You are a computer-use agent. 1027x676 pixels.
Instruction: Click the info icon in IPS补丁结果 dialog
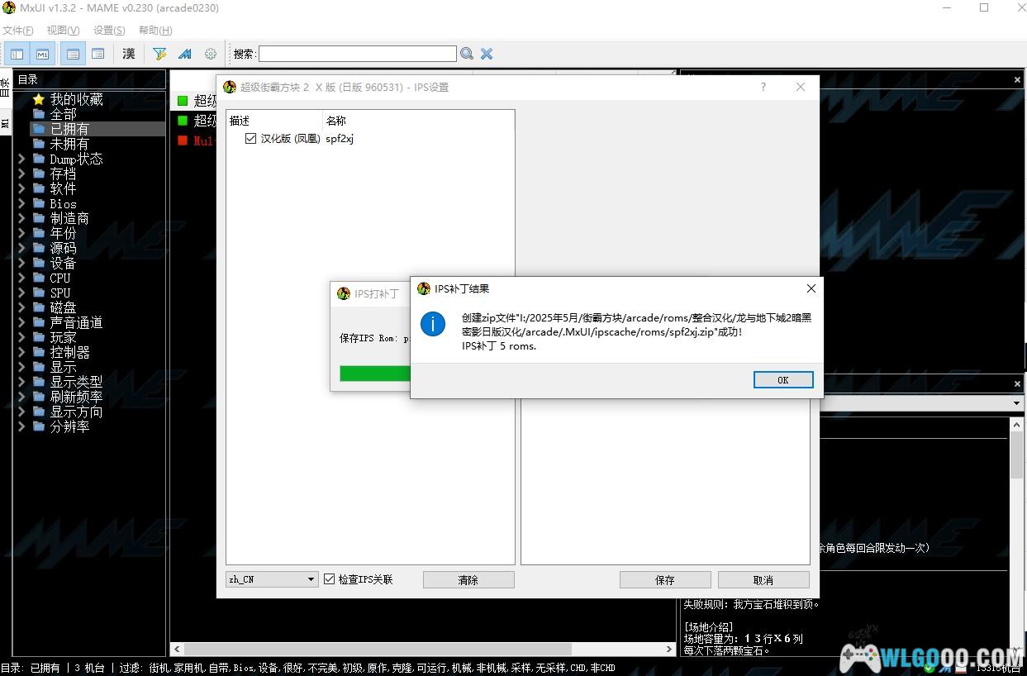(433, 324)
